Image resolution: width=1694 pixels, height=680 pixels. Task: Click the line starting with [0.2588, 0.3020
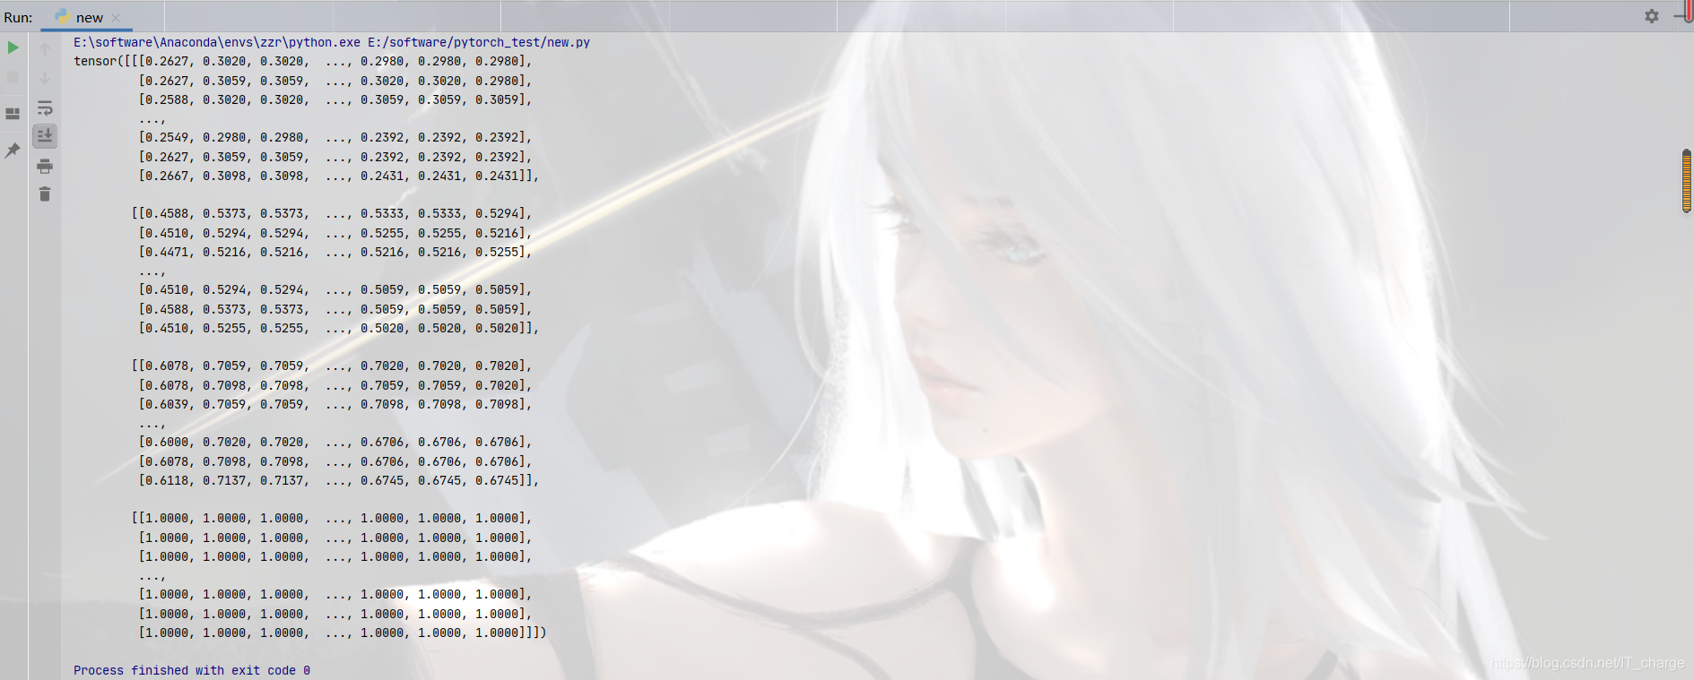335,99
